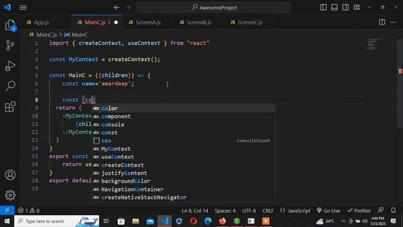Open the Customize Layout icon
The image size is (403, 227).
click(357, 7)
